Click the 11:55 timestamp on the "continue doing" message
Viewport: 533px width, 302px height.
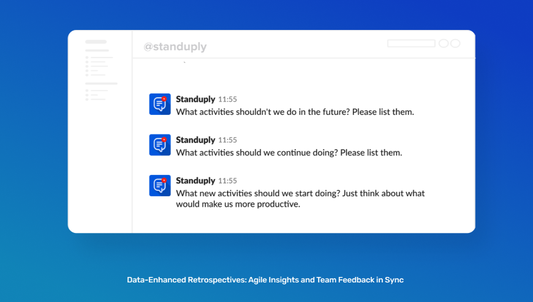227,141
